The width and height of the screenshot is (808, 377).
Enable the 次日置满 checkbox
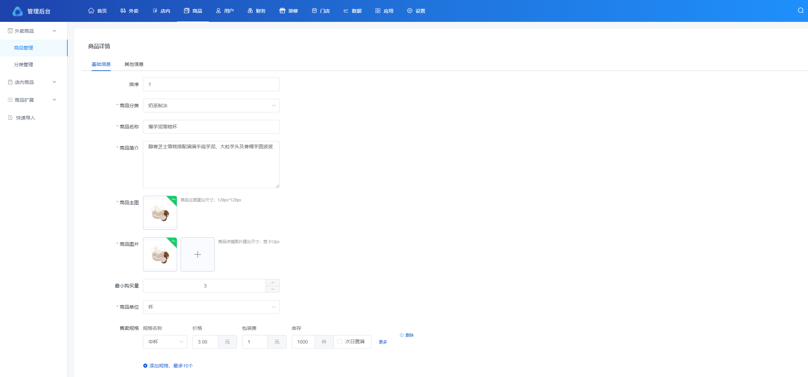pyautogui.click(x=340, y=341)
